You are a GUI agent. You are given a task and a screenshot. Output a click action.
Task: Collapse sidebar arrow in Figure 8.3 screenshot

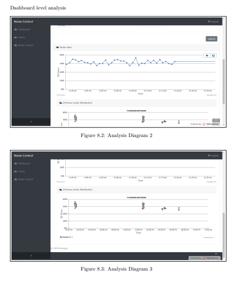(31, 256)
